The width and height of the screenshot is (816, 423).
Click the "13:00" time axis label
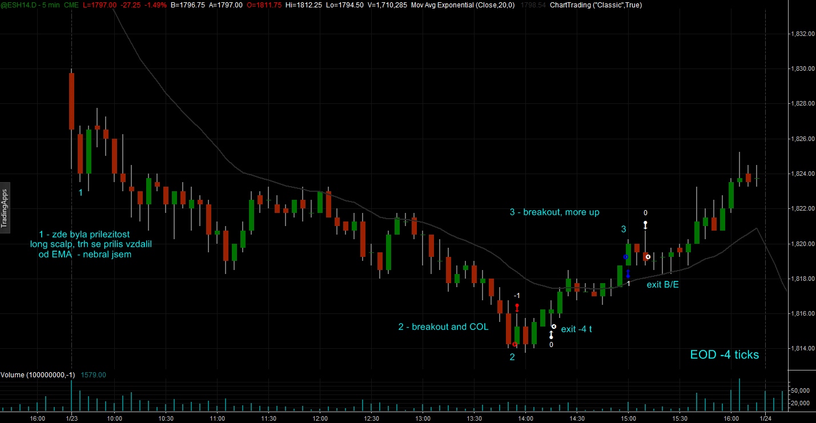click(423, 418)
